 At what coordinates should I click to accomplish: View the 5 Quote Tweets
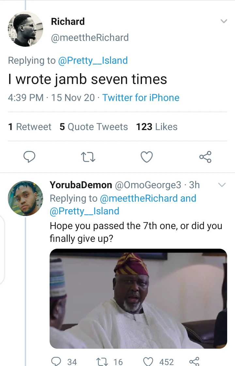point(94,127)
